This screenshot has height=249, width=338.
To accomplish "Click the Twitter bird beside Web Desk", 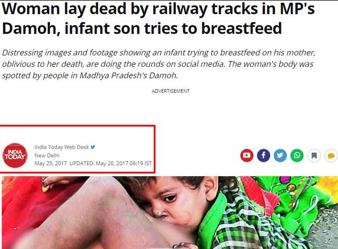I will (x=93, y=147).
